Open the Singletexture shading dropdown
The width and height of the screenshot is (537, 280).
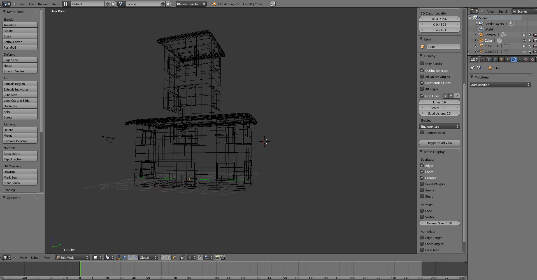[440, 126]
